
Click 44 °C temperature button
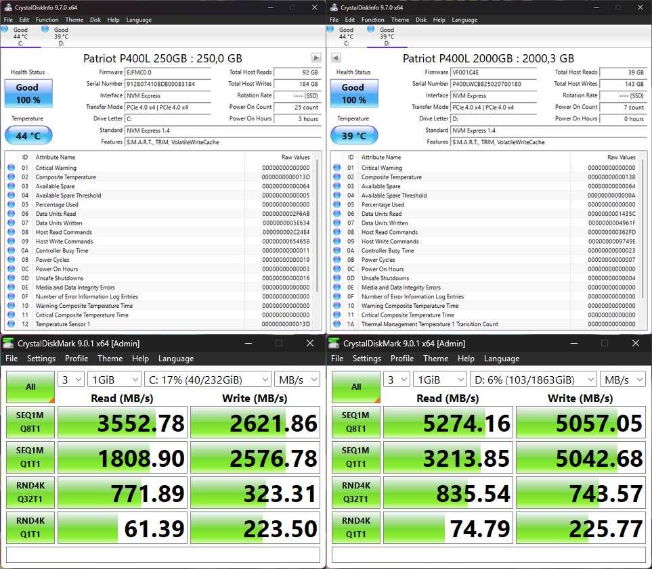(x=28, y=135)
